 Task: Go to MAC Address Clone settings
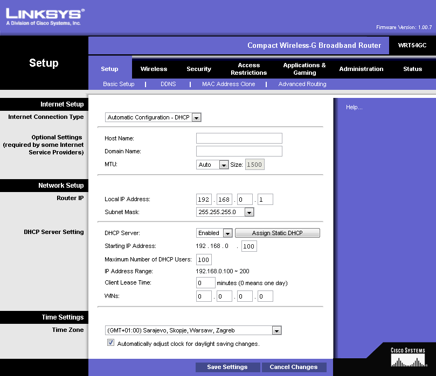pos(229,84)
